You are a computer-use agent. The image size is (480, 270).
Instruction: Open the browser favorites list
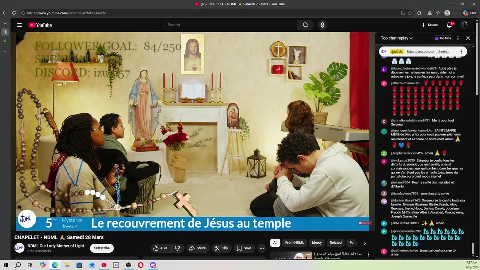[x=438, y=13]
